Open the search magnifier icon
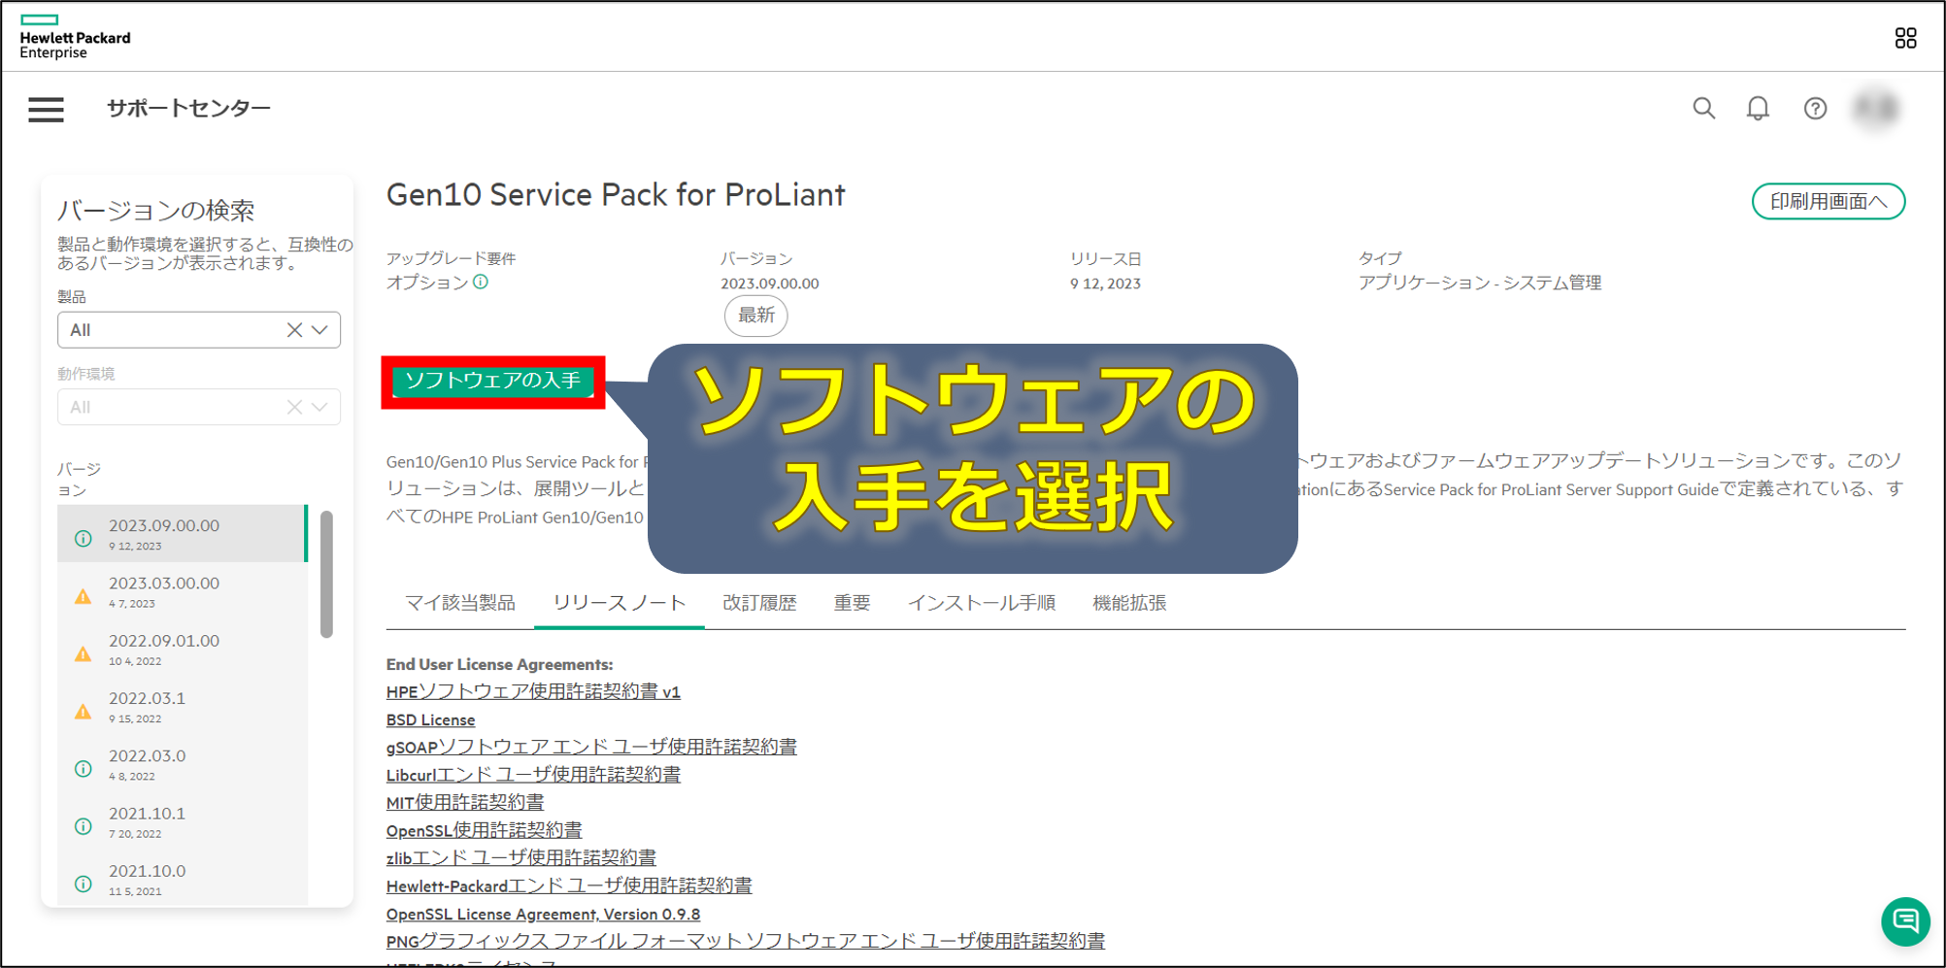1946x968 pixels. coord(1703,108)
